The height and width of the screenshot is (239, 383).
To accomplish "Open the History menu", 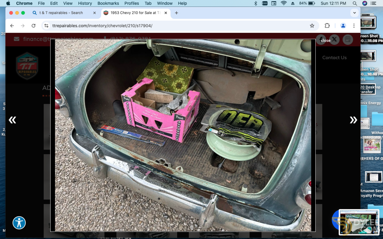I will coord(85,3).
